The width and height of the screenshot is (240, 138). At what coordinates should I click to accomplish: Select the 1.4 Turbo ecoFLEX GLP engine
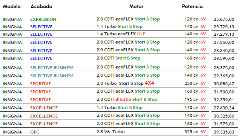pyautogui.click(x=121, y=34)
